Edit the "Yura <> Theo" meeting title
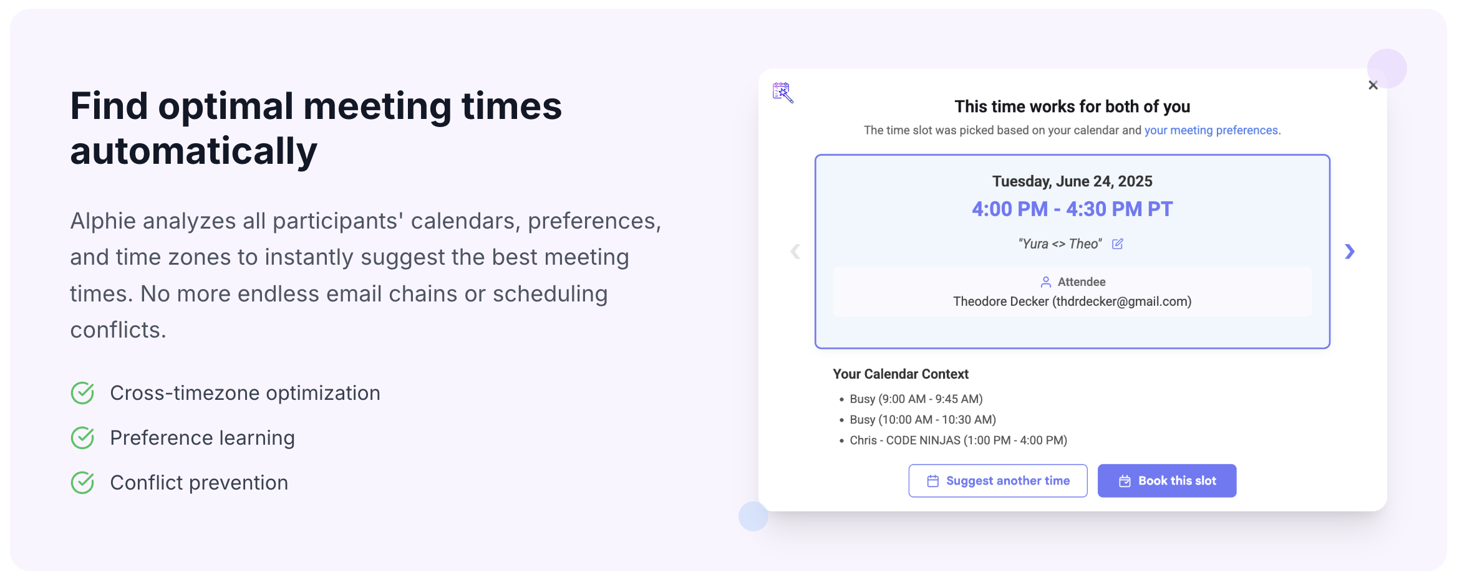Image resolution: width=1457 pixels, height=578 pixels. [x=1118, y=244]
